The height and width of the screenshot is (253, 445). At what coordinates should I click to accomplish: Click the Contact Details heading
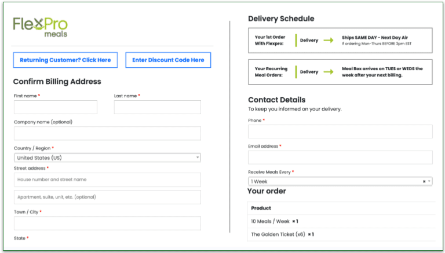pyautogui.click(x=277, y=100)
